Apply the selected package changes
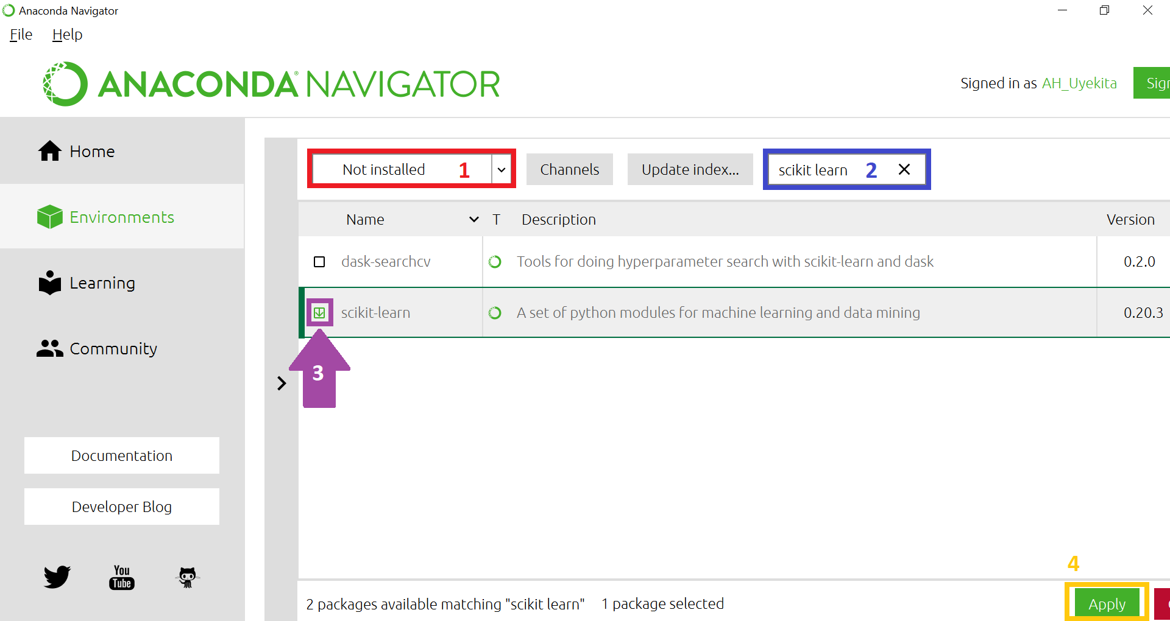This screenshot has height=621, width=1170. coord(1107,604)
